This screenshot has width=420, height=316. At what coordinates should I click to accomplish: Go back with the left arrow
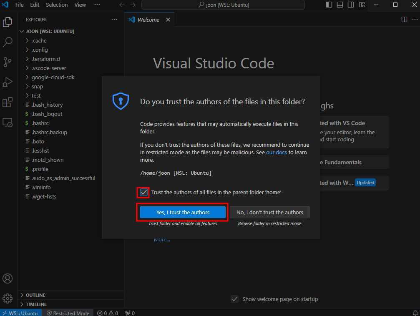pos(122,5)
